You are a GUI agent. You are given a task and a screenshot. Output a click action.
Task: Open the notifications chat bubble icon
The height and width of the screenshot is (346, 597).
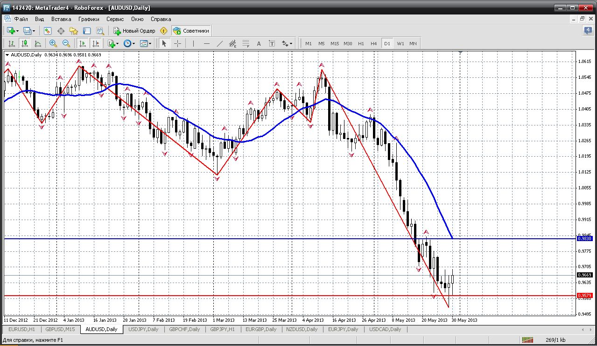[x=588, y=31]
